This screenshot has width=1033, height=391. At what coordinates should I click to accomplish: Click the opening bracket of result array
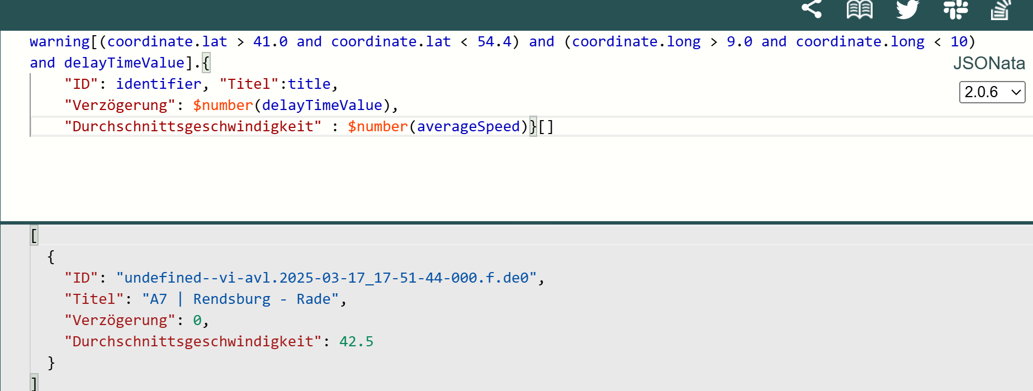pos(34,236)
